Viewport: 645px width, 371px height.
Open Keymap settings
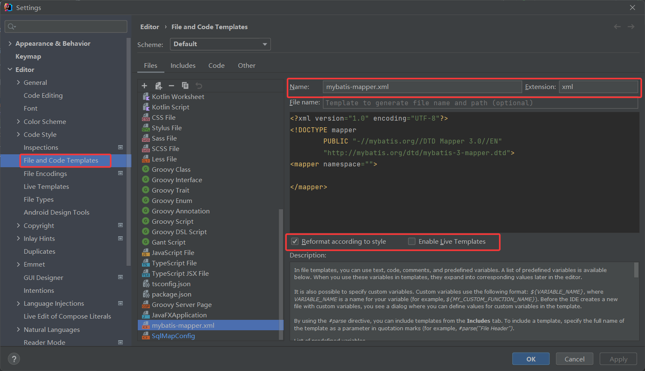(x=28, y=57)
